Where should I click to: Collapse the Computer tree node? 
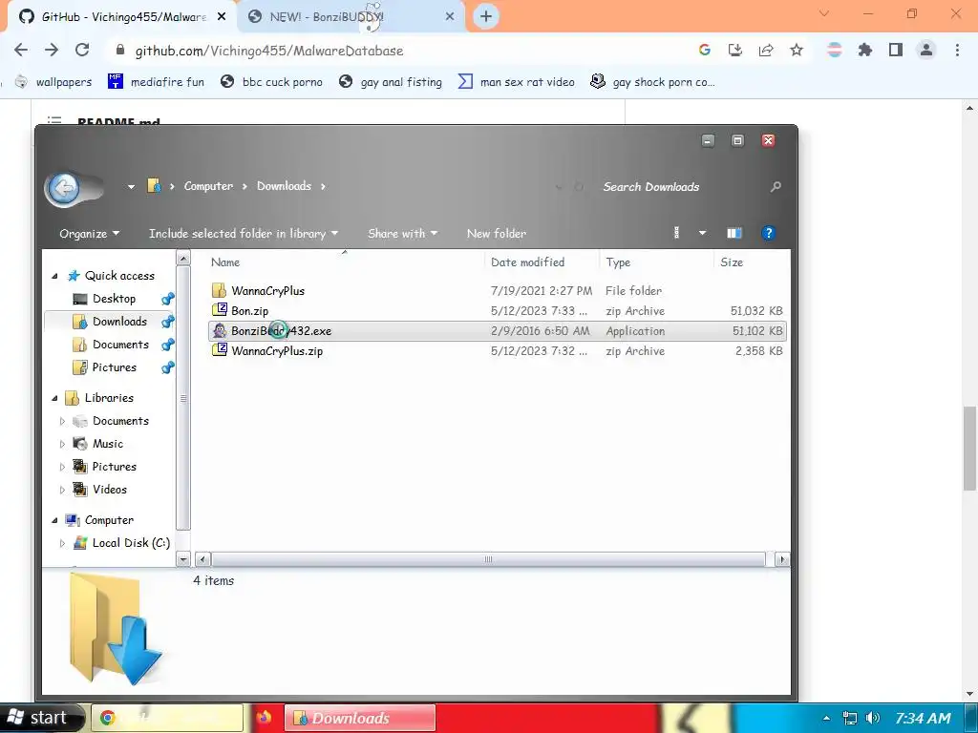click(54, 520)
